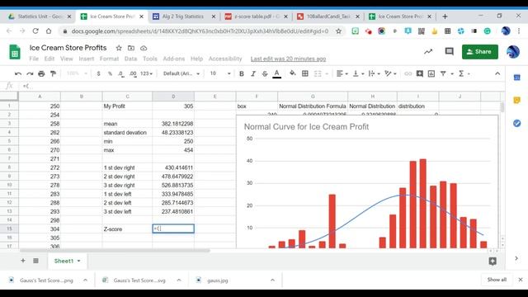528x297 pixels.
Task: Click Last edit was 20 minutes ago link
Action: pos(288,59)
